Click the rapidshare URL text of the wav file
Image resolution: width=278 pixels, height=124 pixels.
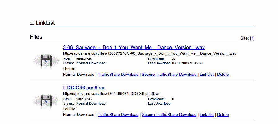tap(150, 53)
